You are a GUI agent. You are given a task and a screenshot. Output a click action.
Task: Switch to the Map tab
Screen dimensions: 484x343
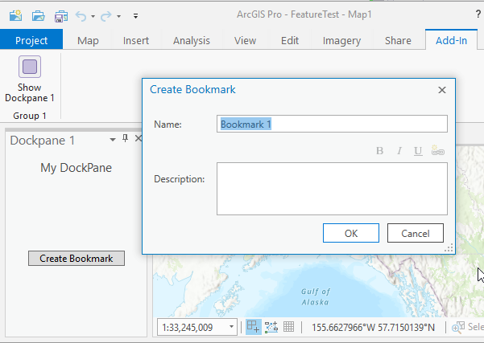pyautogui.click(x=88, y=40)
